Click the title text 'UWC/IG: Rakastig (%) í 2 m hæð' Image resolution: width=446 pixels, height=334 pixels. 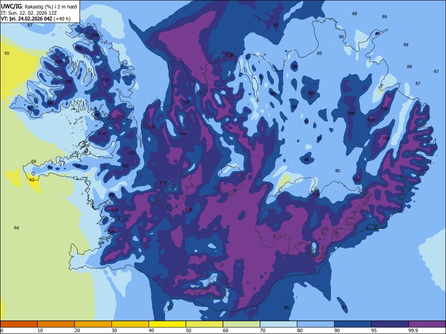pos(39,6)
